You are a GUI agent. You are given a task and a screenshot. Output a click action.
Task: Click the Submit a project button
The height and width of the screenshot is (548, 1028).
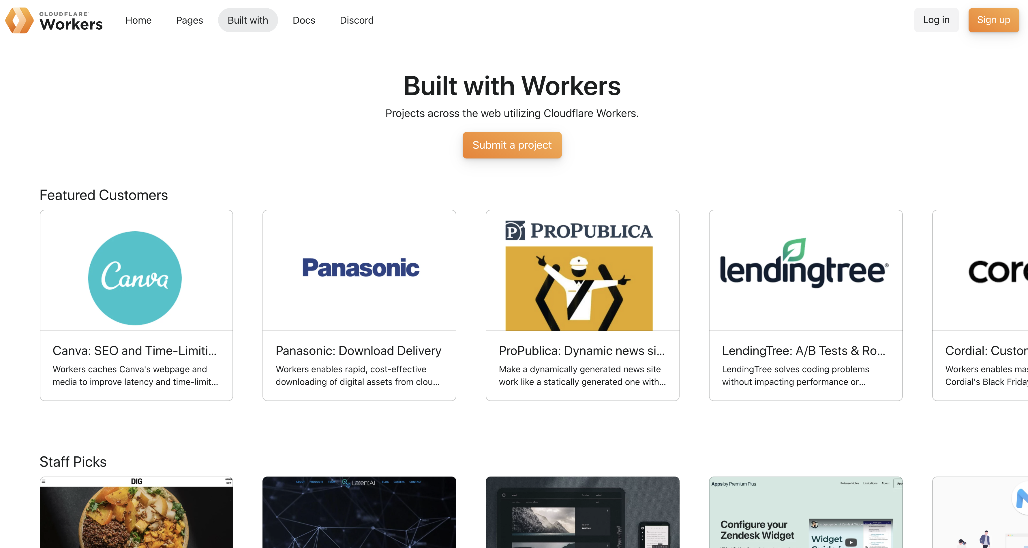pos(512,145)
